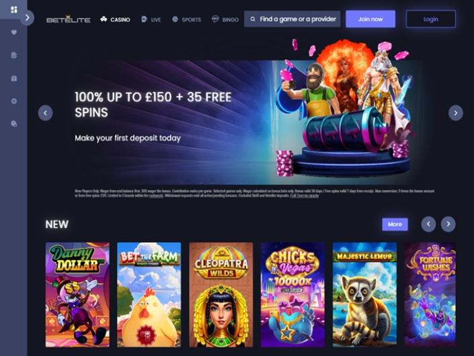Click the gift promotions sidebar icon
The image size is (474, 356).
point(14,78)
